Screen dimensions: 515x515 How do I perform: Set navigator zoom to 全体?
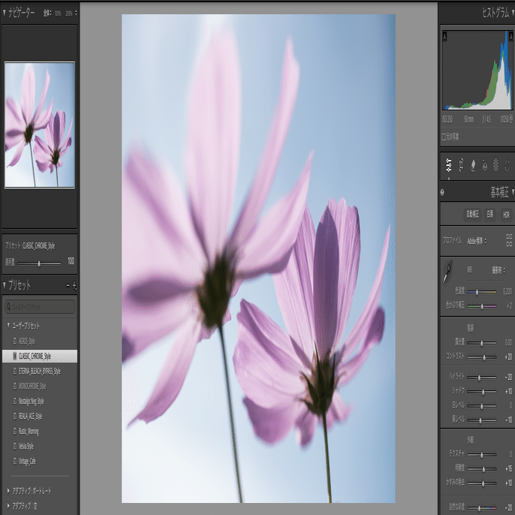pos(47,14)
